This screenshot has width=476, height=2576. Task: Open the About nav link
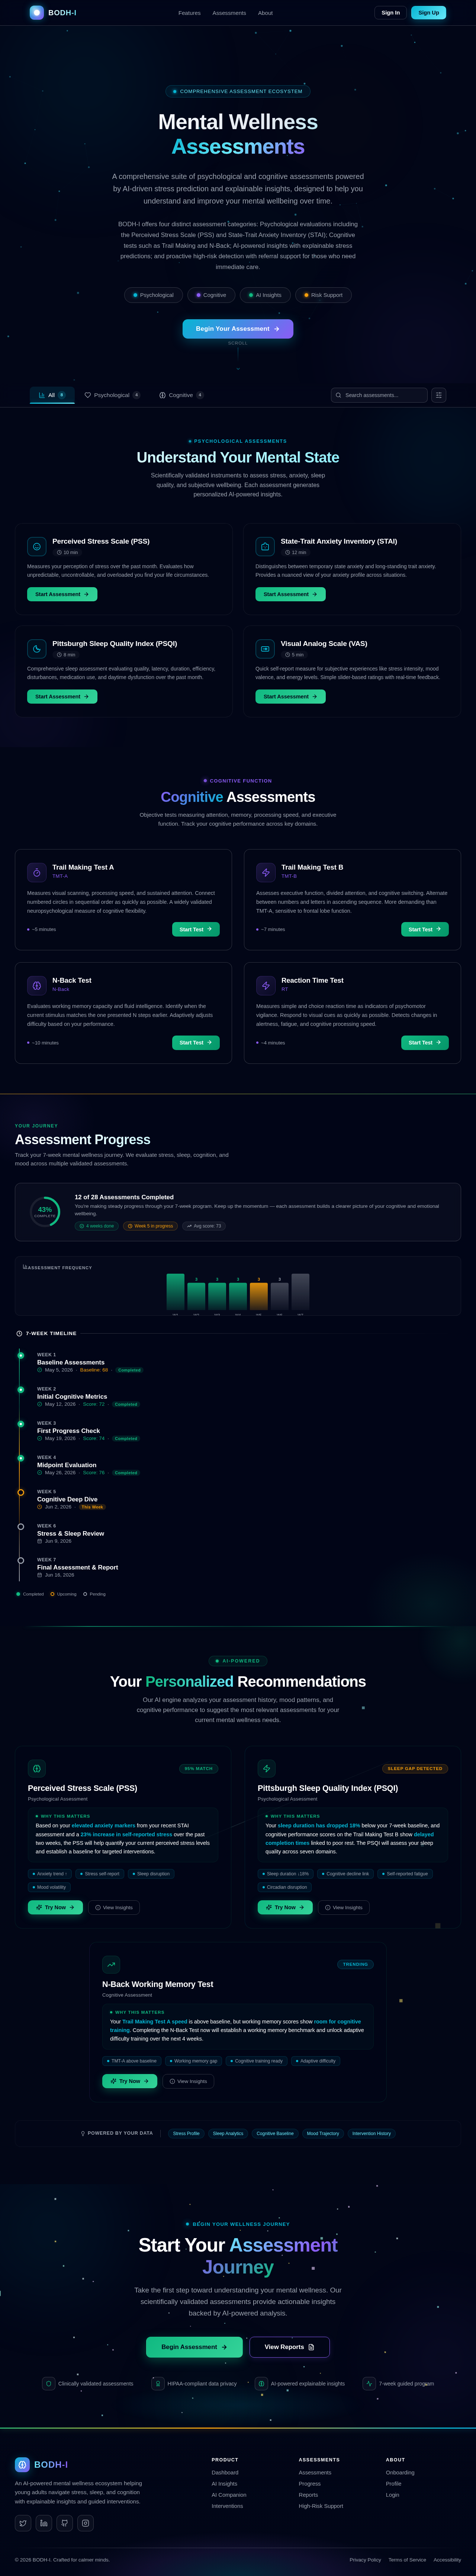tap(265, 13)
